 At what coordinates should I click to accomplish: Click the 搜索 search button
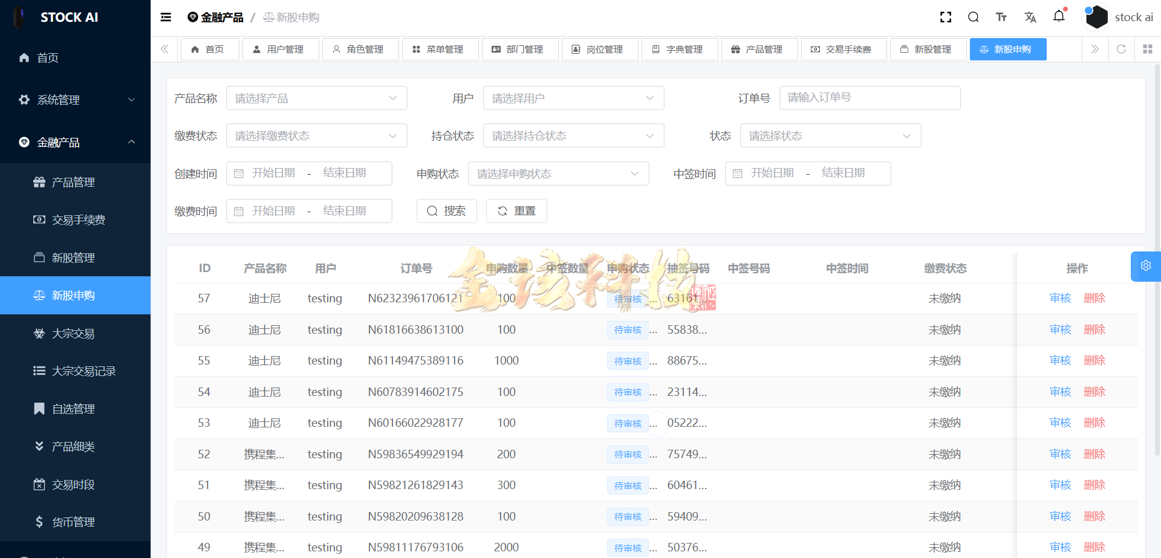click(x=447, y=210)
